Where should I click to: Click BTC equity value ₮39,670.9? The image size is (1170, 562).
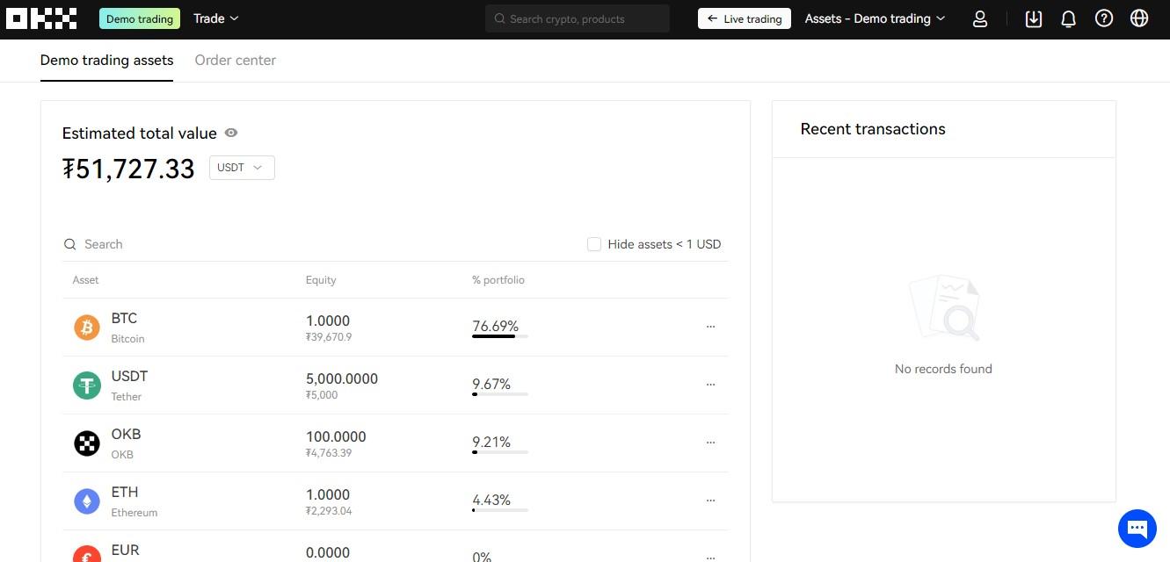coord(329,337)
